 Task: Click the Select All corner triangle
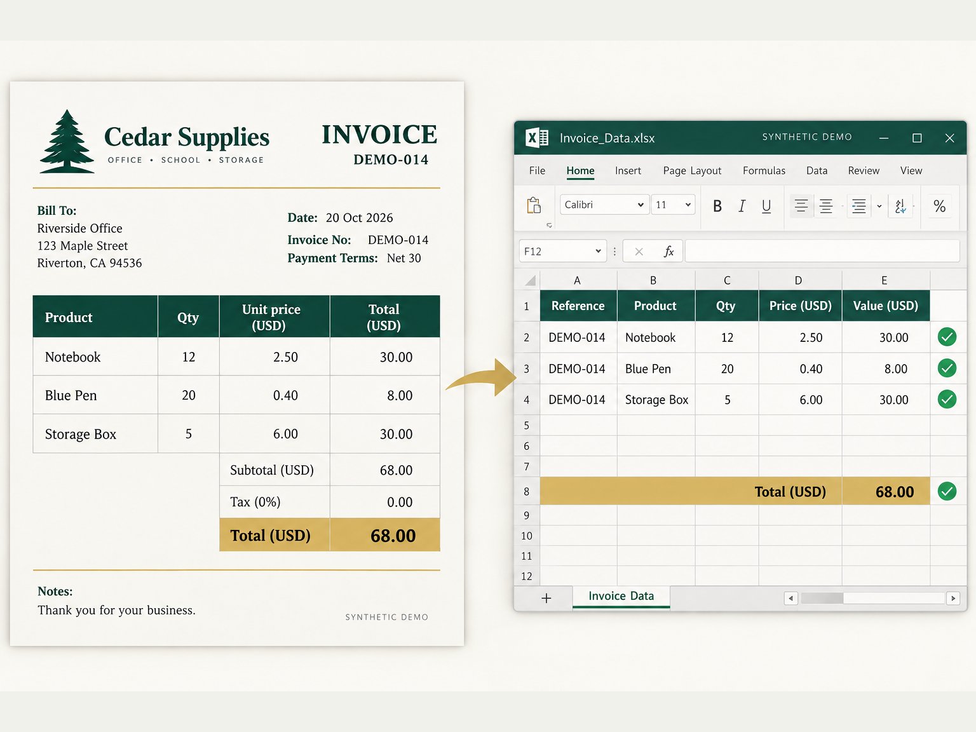click(x=530, y=280)
